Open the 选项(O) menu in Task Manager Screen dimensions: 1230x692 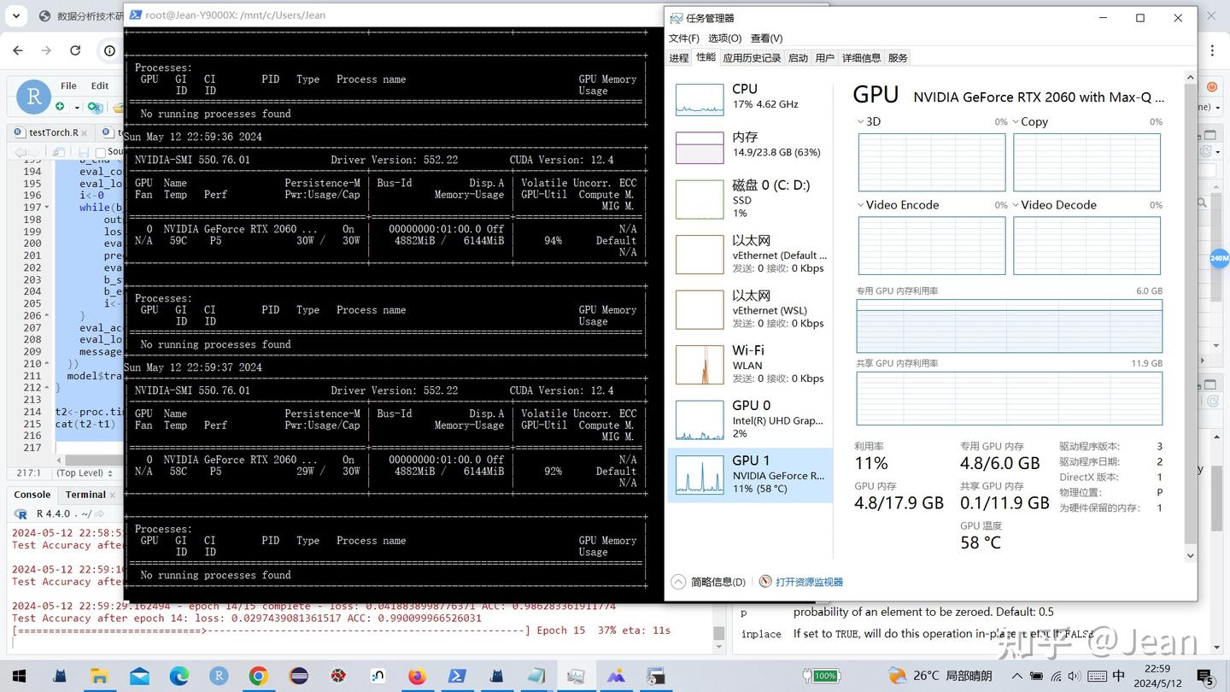point(723,38)
